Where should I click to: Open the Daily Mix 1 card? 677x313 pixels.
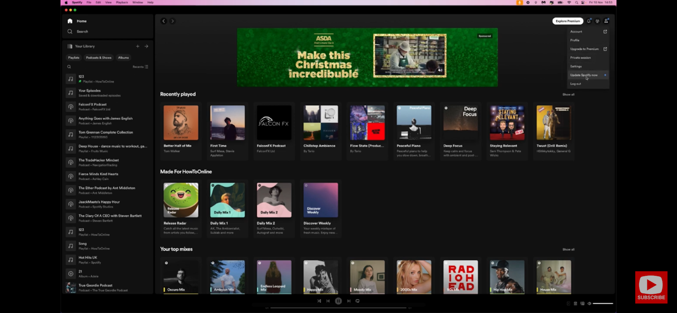pyautogui.click(x=228, y=208)
